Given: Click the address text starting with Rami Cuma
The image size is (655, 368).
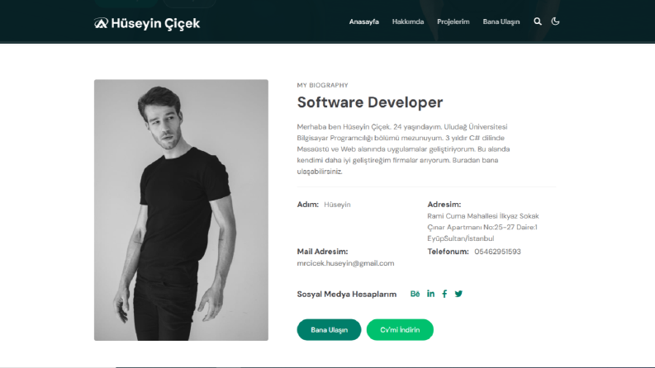Looking at the screenshot, I should (x=483, y=227).
